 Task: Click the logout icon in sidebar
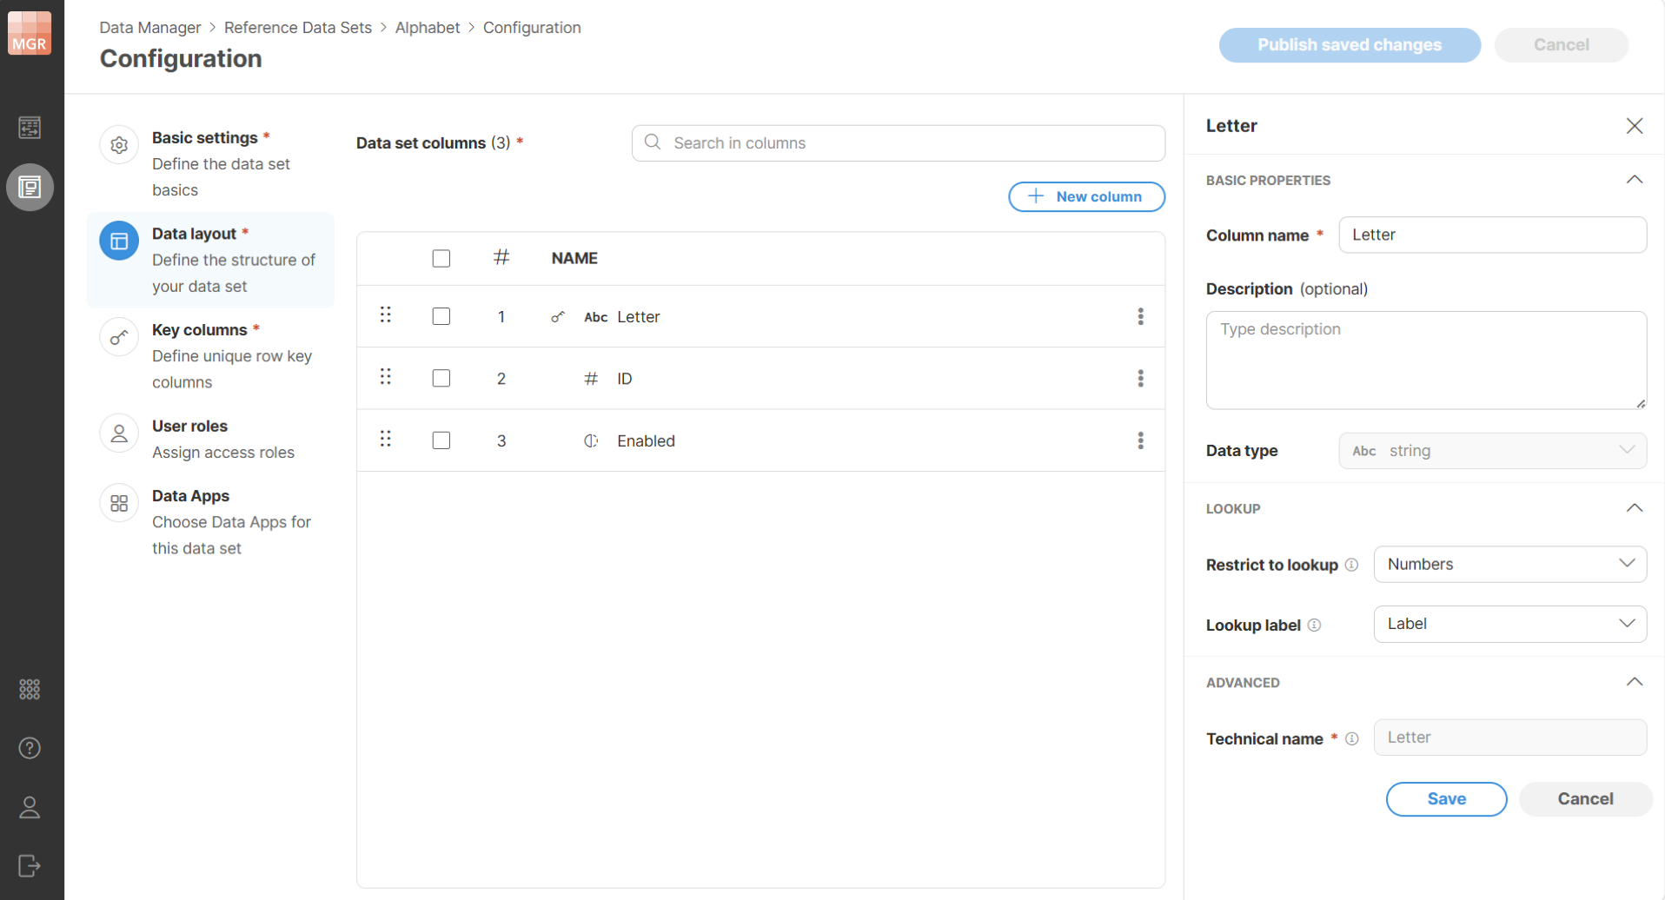pos(30,866)
